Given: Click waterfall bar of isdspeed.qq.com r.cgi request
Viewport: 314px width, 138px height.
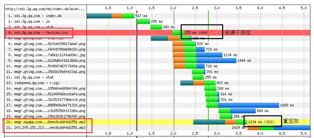Looking at the screenshot, I should point(198,83).
